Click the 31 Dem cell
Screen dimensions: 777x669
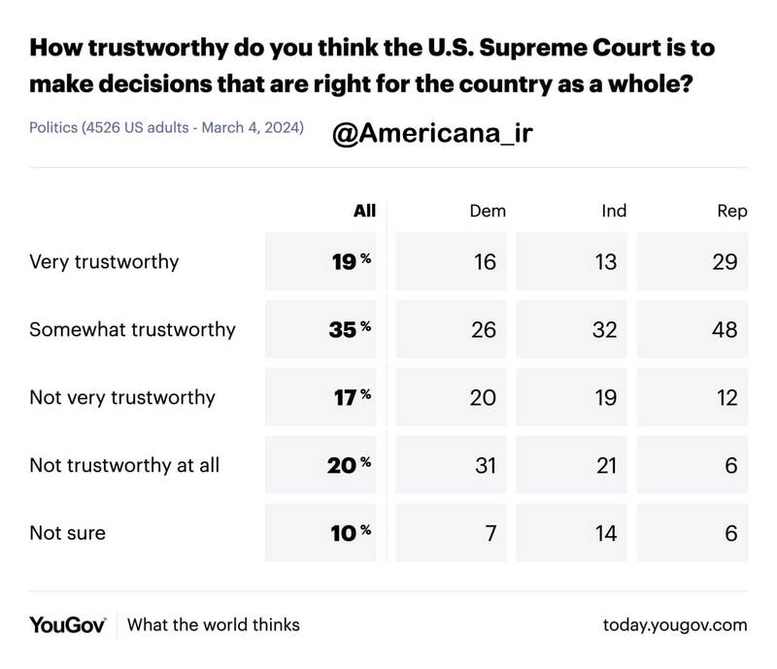[x=449, y=465]
